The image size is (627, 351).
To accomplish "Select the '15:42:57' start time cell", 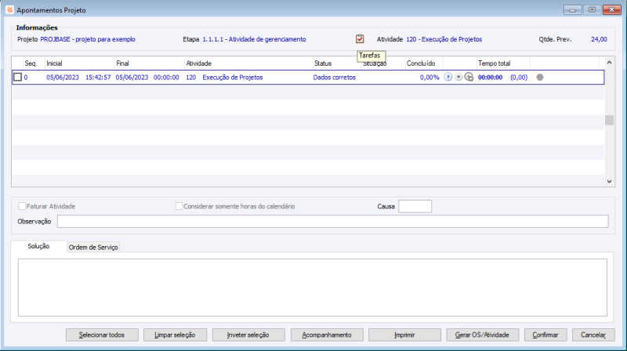I will [x=98, y=77].
